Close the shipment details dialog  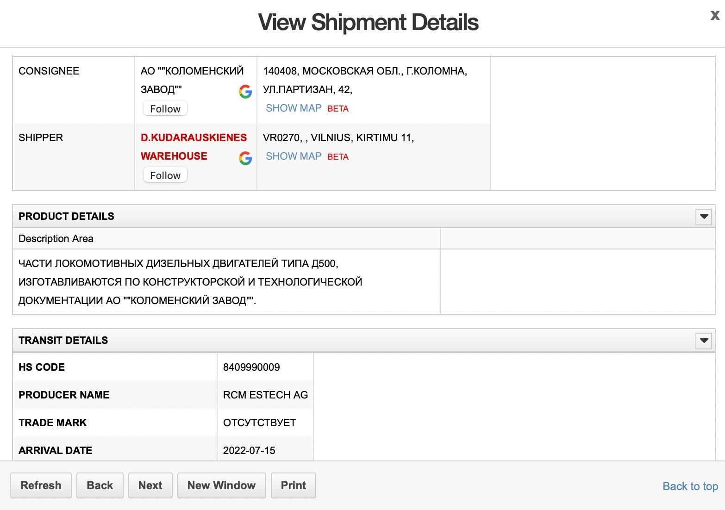[x=715, y=15]
